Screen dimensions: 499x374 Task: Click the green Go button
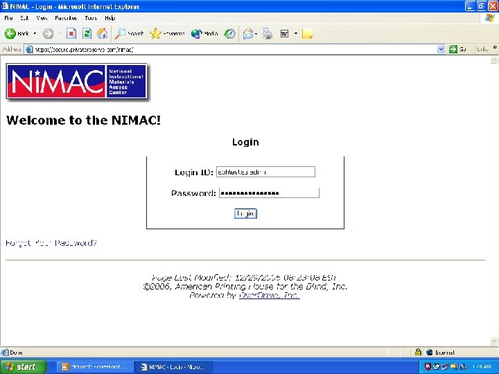(457, 49)
